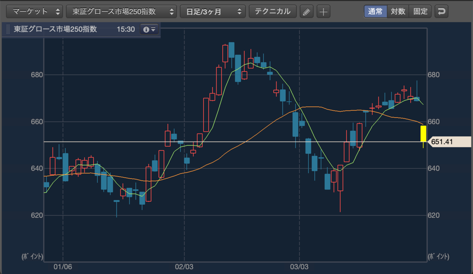Click the 660 label on left axis
Image resolution: width=473 pixels, height=274 pixels.
[x=36, y=121]
